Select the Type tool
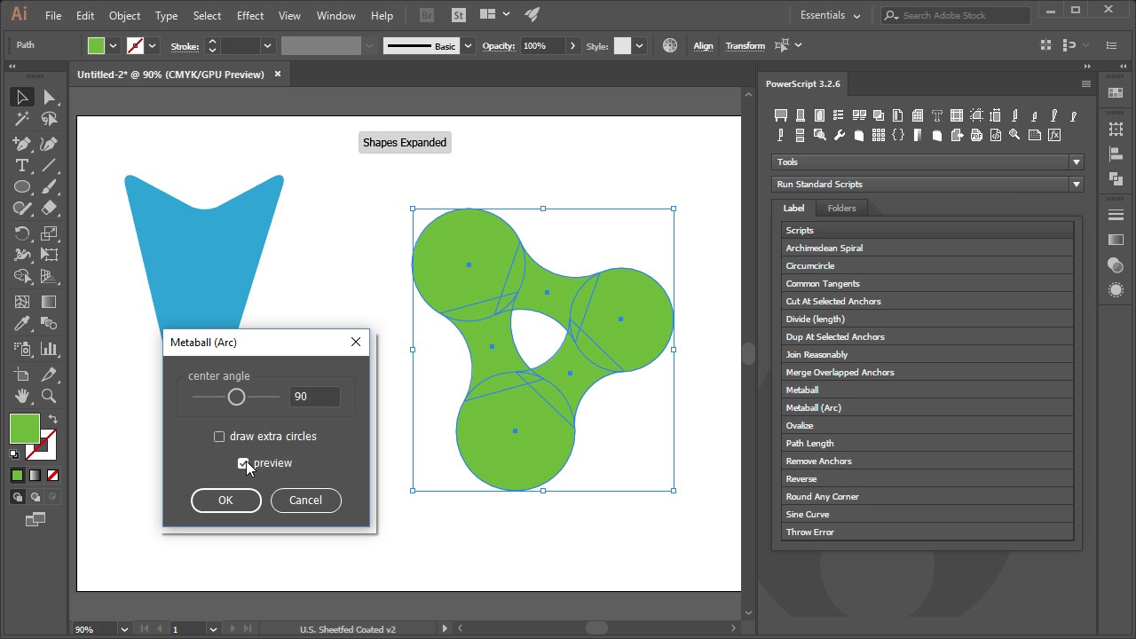 click(x=22, y=166)
